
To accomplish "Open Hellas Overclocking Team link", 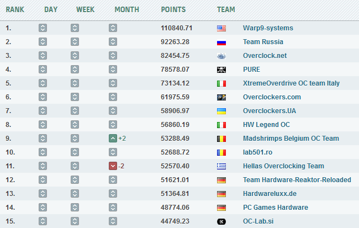I will (283, 166).
